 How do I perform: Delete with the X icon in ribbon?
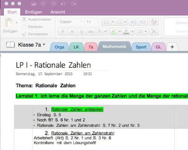click(x=154, y=31)
